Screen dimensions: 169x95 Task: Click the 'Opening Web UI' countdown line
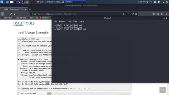tap(58, 89)
